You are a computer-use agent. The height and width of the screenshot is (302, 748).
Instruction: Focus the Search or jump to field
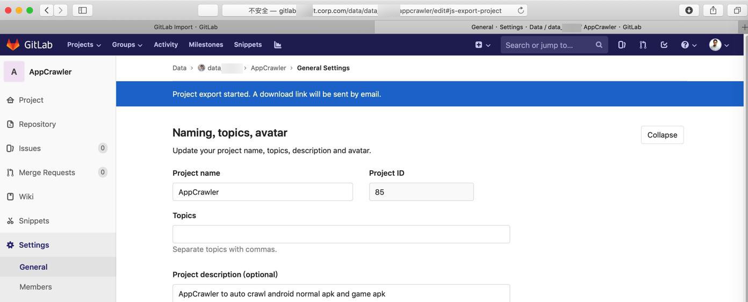[x=554, y=45]
